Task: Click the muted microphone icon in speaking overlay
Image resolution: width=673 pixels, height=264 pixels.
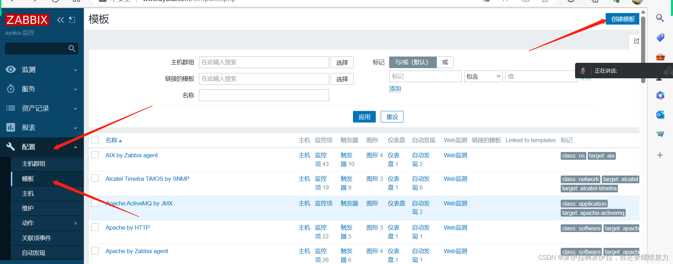Action: (583, 71)
